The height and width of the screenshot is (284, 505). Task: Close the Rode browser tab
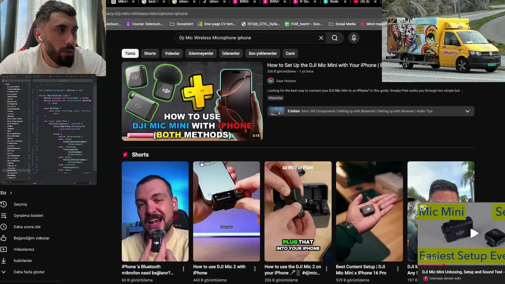click(x=345, y=2)
